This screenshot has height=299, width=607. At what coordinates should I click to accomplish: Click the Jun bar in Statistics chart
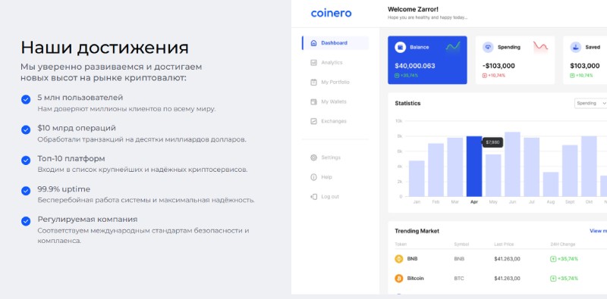pyautogui.click(x=512, y=164)
